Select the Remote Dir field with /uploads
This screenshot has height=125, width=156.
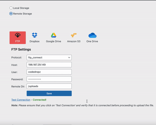tap(49, 86)
